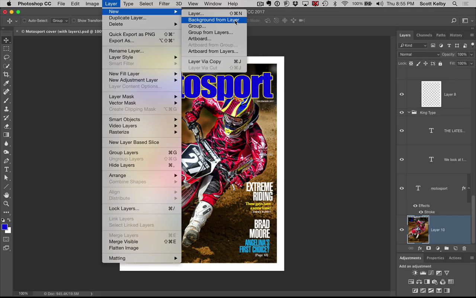Toggle visibility of the motosport text layer
The width and height of the screenshot is (476, 298).
(x=402, y=188)
